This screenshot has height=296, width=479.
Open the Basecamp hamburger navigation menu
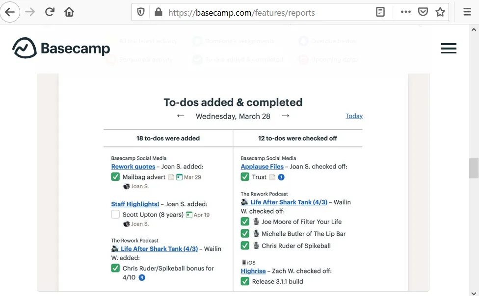point(449,48)
